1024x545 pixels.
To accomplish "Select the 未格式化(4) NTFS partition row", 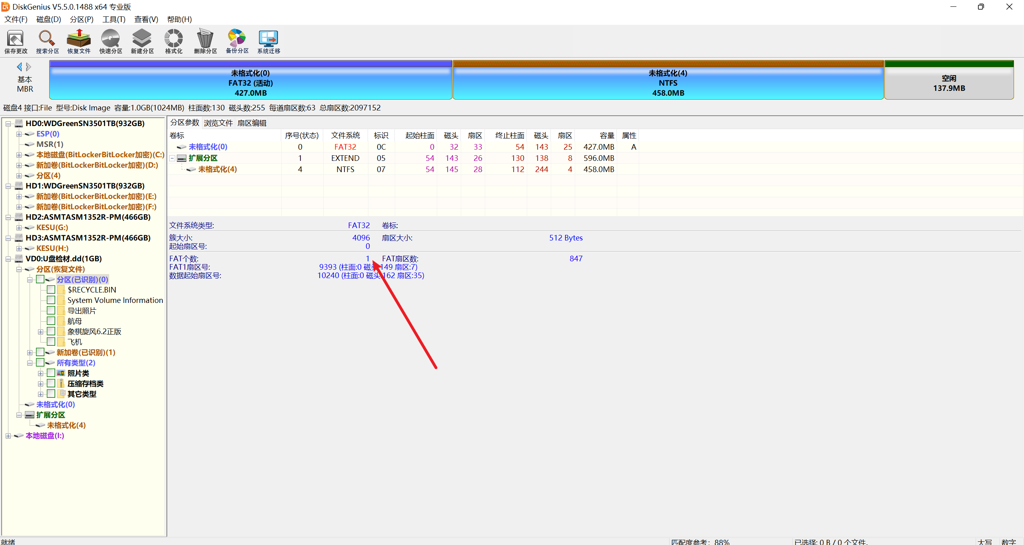I will [217, 169].
